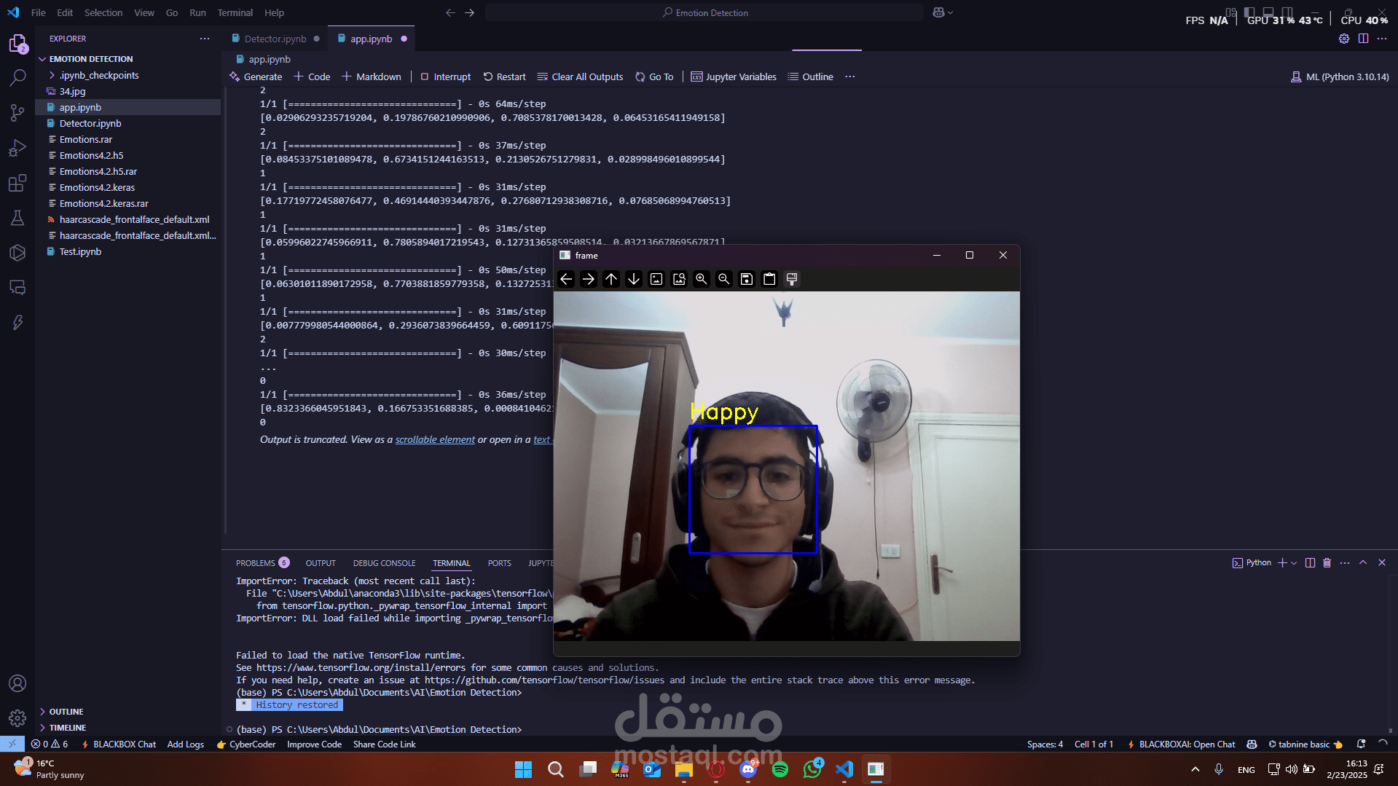Add a new Markdown cell
This screenshot has width=1398, height=786.
372,76
